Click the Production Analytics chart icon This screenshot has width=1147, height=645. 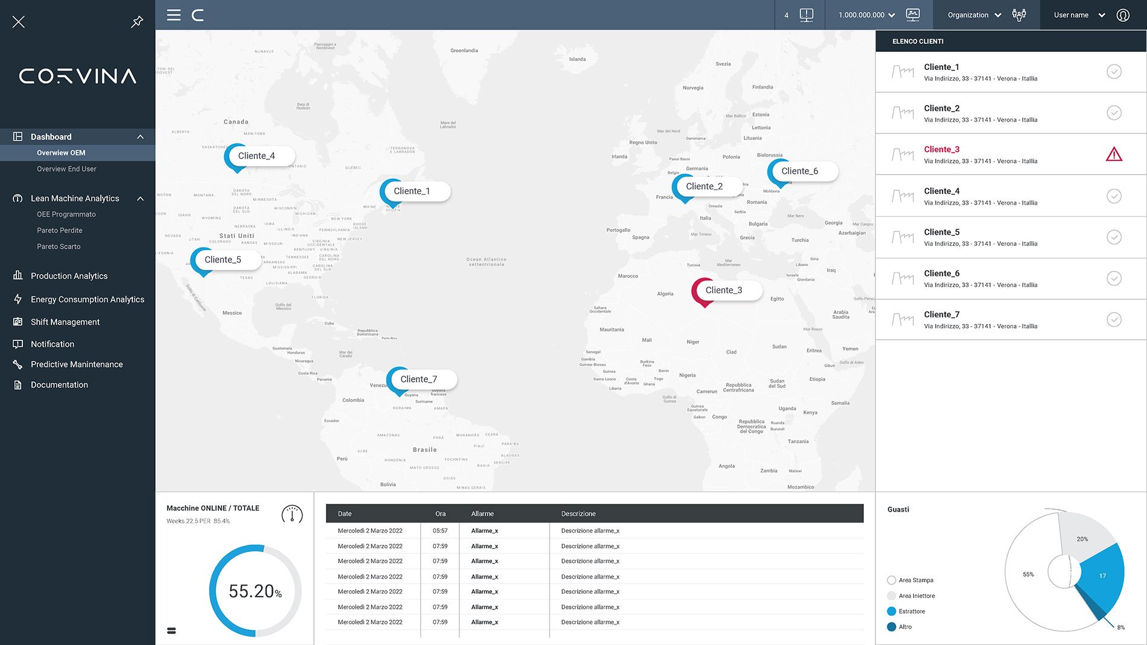[x=16, y=276]
